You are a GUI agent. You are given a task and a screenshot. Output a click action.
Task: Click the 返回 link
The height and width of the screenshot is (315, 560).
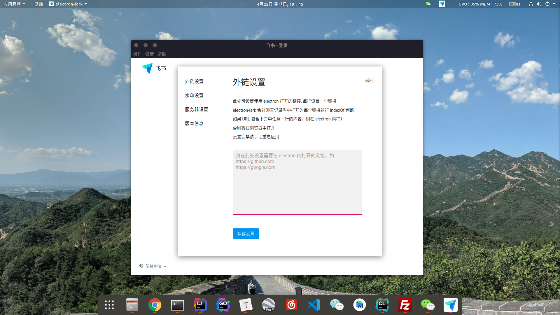click(x=369, y=80)
